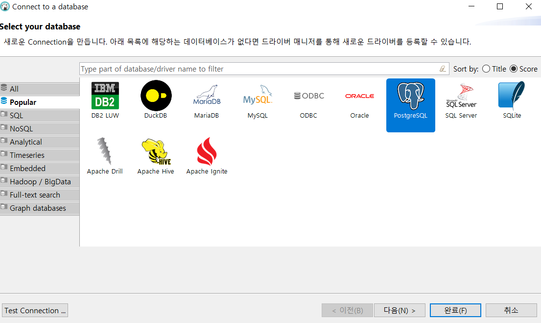Select the DB2 LUW database icon
This screenshot has width=541, height=323.
tap(105, 96)
